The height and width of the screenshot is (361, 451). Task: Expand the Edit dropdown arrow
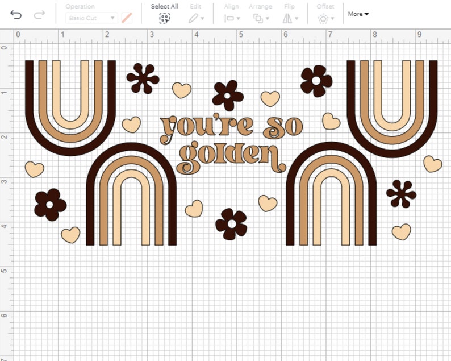[x=202, y=19]
